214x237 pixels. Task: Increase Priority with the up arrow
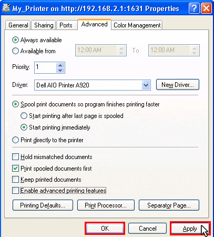60,65
